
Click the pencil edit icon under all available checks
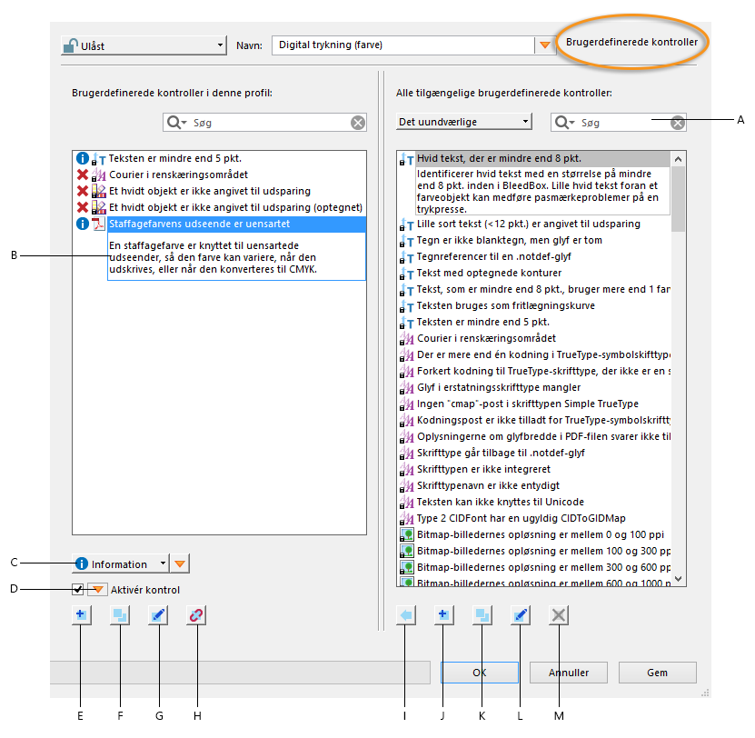(x=520, y=614)
